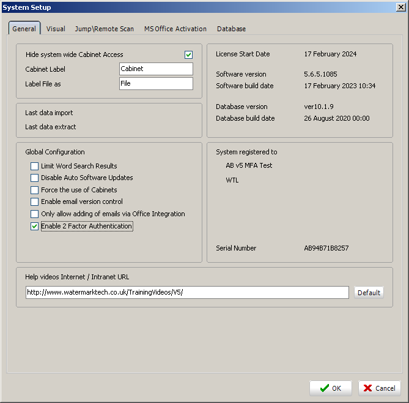This screenshot has height=403, width=409.
Task: Enable email version control checkbox
Action: coord(34,201)
